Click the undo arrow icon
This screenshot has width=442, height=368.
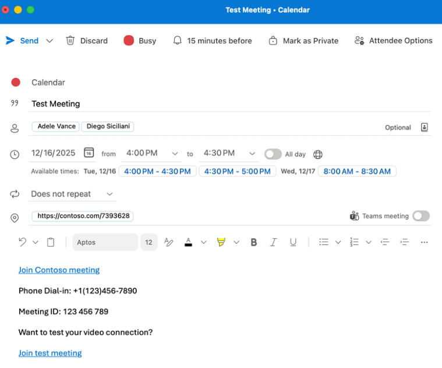(x=23, y=242)
